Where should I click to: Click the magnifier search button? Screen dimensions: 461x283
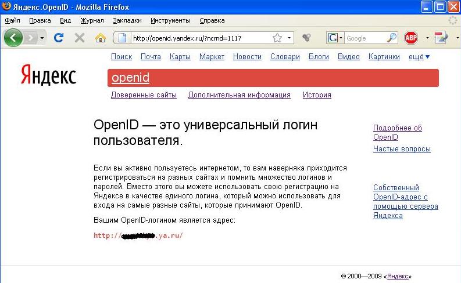click(391, 38)
